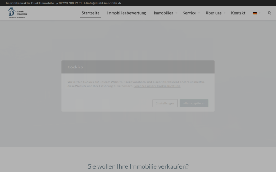
Task: Expand the Immobilien submenu arrow
Action: pyautogui.click(x=176, y=13)
